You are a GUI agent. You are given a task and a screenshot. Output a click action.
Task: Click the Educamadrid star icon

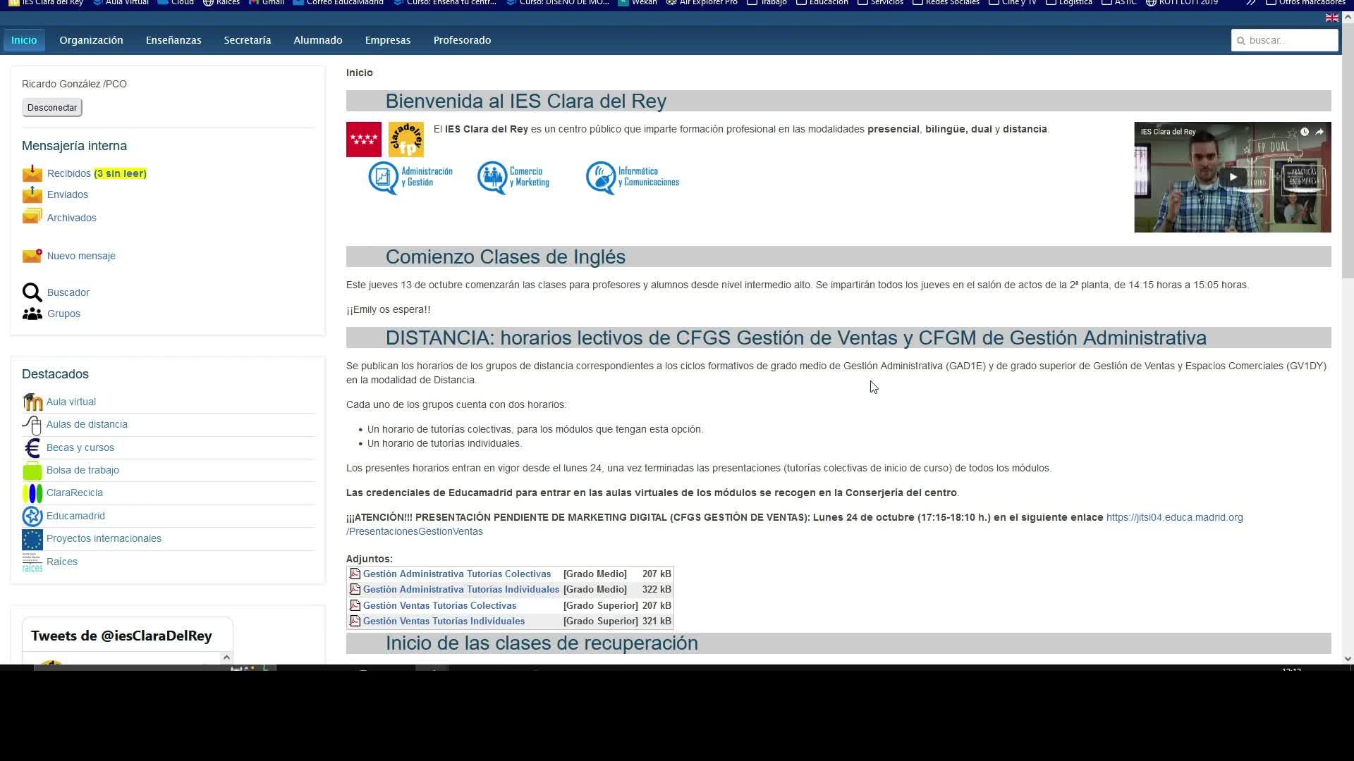pyautogui.click(x=32, y=516)
